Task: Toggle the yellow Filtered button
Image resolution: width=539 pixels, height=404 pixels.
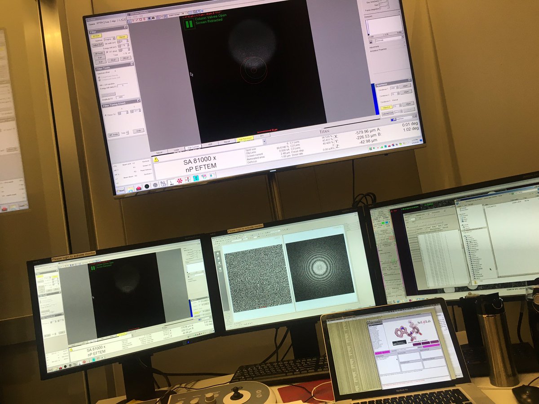Action: click(x=122, y=37)
